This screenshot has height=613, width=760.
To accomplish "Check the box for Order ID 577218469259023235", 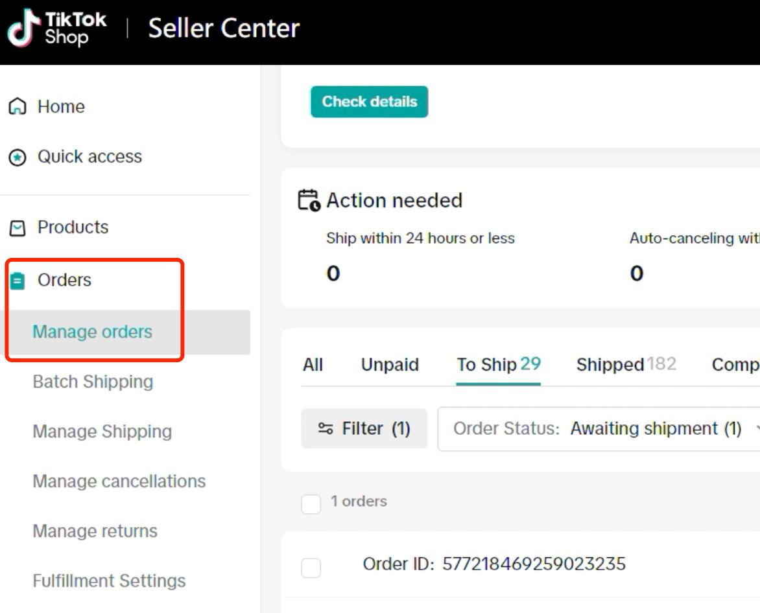I will pos(311,568).
